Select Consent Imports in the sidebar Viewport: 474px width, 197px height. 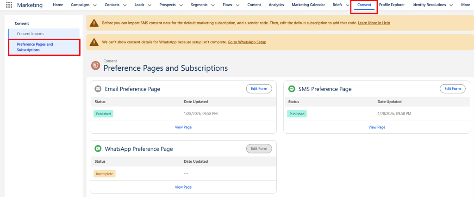point(44,34)
